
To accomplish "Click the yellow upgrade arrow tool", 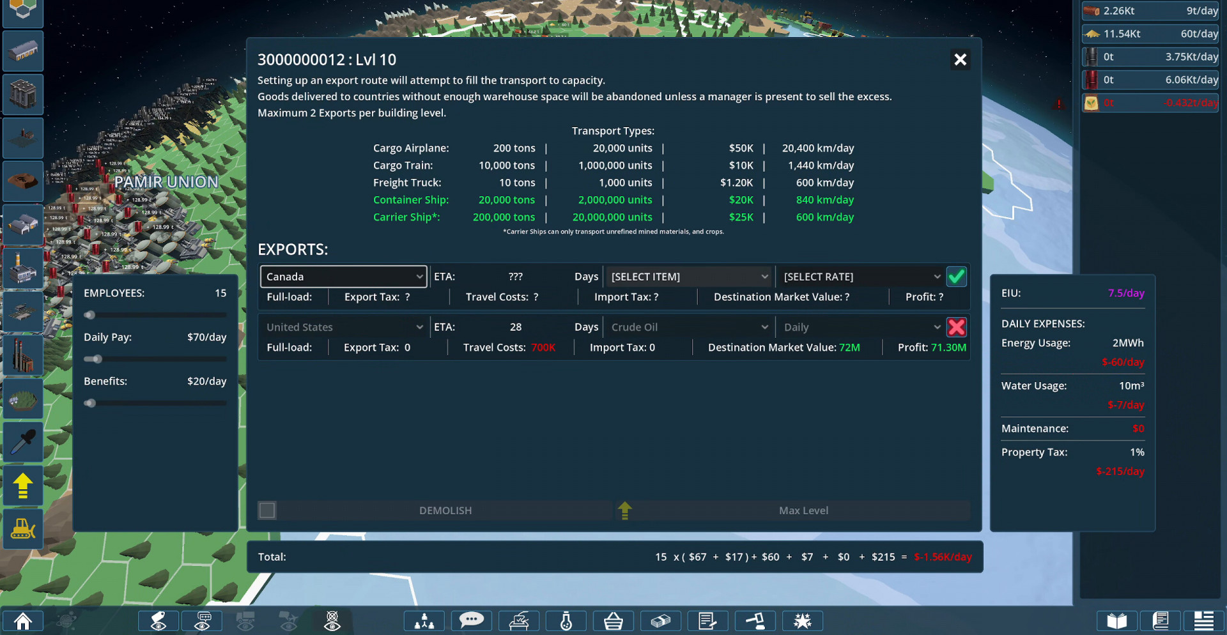I will (x=23, y=486).
